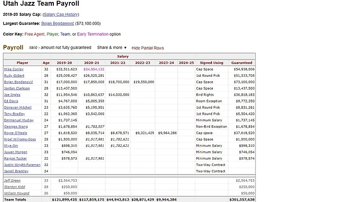Image resolution: width=360 pixels, height=202 pixels.
Task: Click Jeff Green in the waived players rows
Action: pos(12,181)
